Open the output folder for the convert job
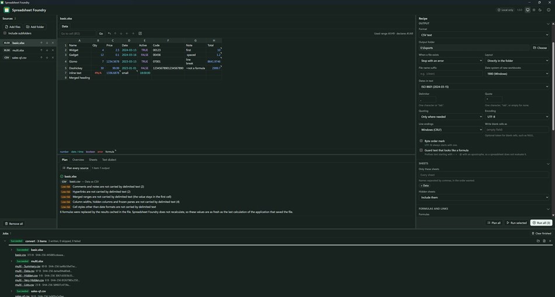The width and height of the screenshot is (555, 297). (x=538, y=241)
